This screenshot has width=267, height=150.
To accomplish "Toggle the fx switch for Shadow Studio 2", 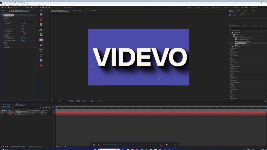I will (3, 15).
